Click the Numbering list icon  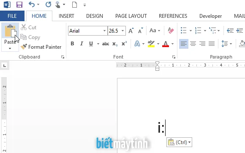[x=198, y=31]
